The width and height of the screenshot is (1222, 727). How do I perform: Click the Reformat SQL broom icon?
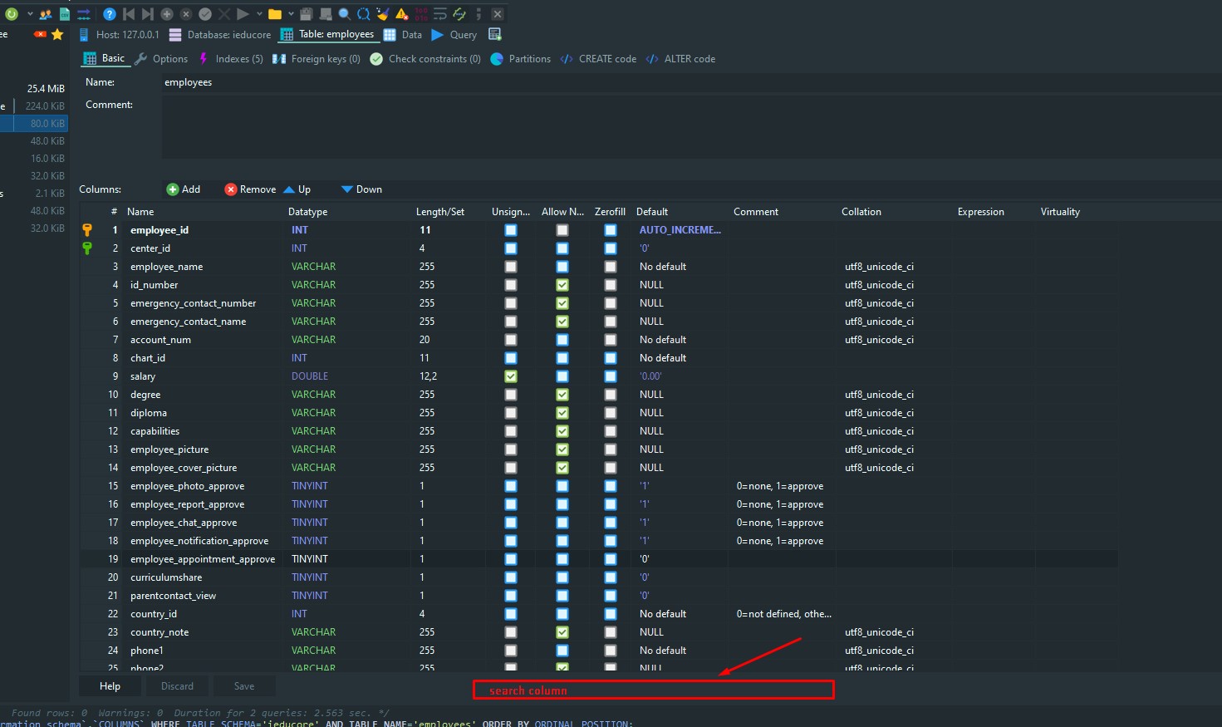tap(383, 14)
